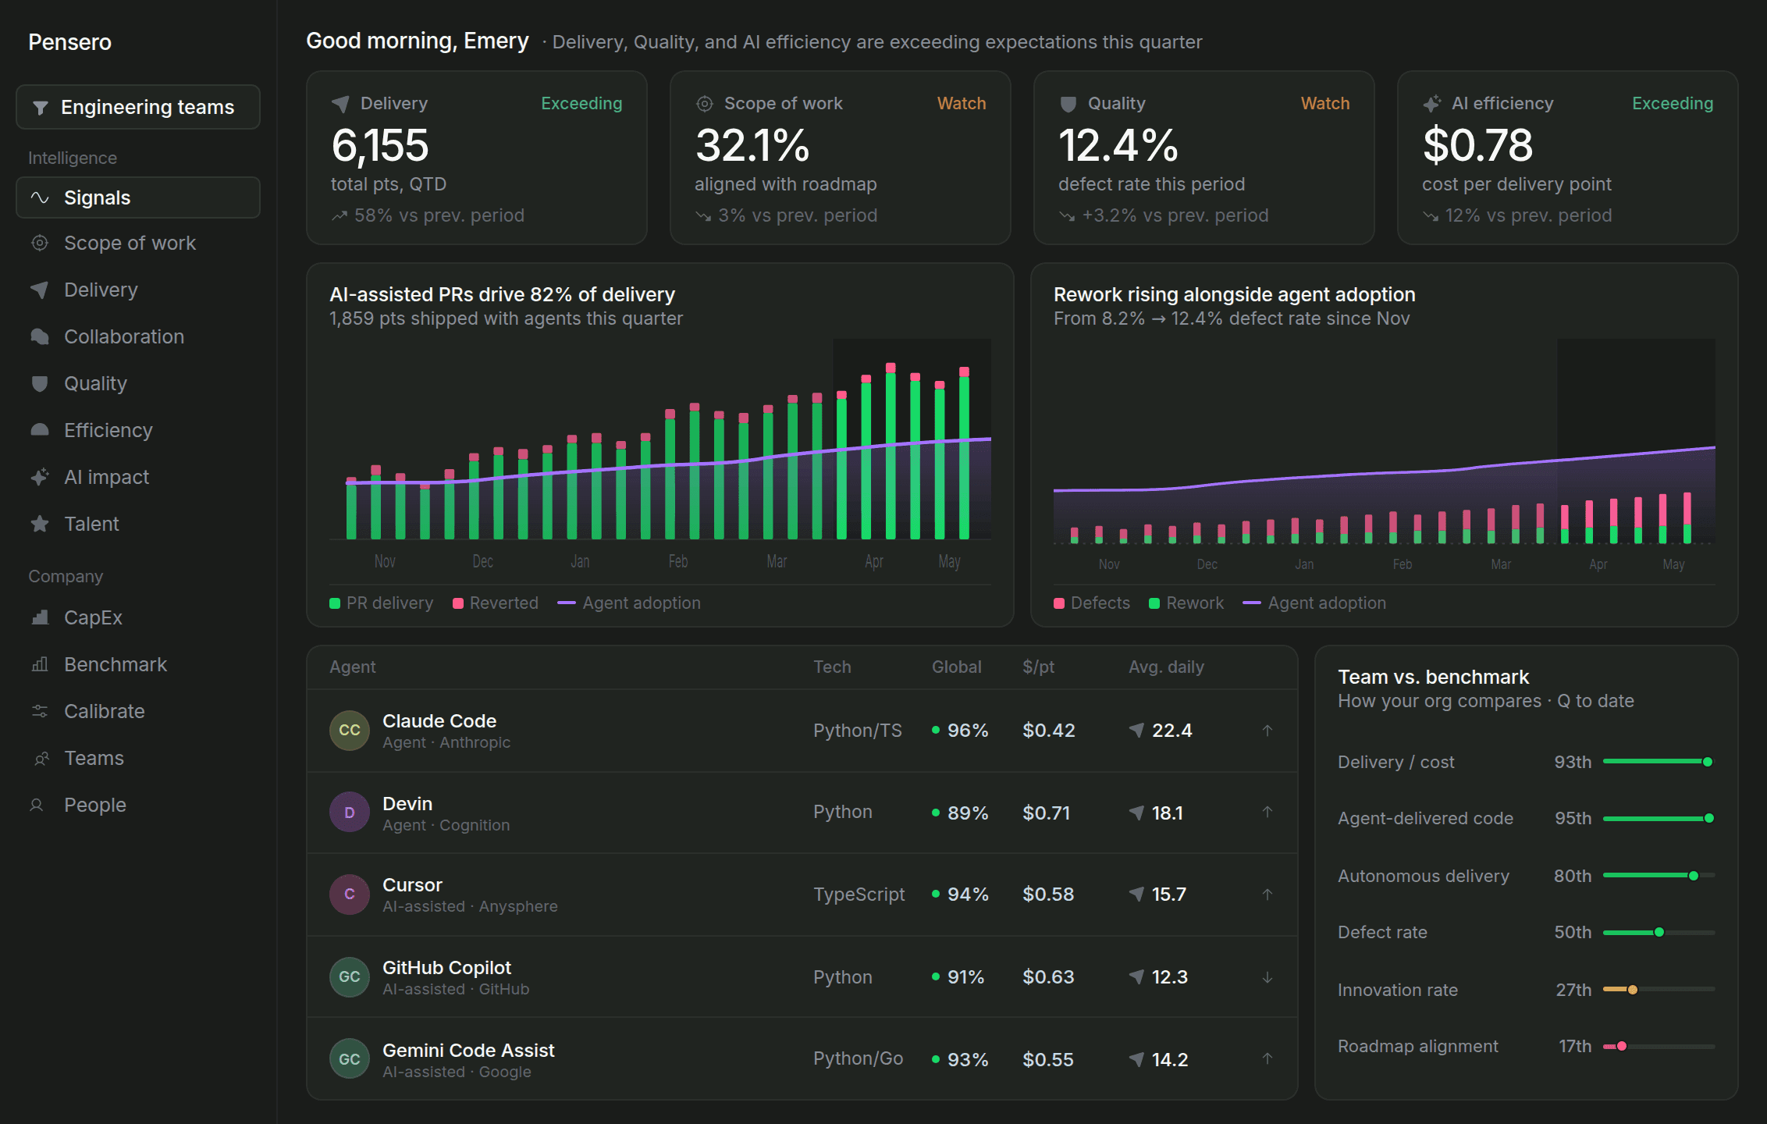Open Scope of work sidebar item

pyautogui.click(x=137, y=243)
